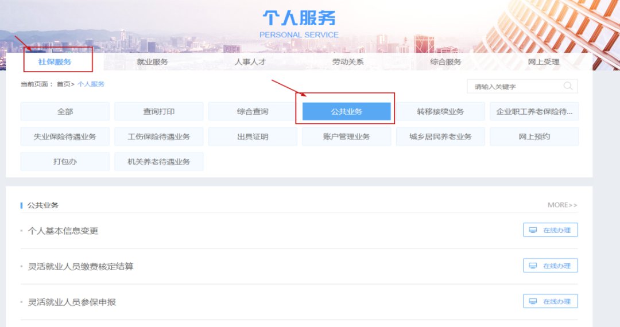620x327 pixels.
Task: Click 在线办理 for 个人基本信息变更
Action: point(550,230)
